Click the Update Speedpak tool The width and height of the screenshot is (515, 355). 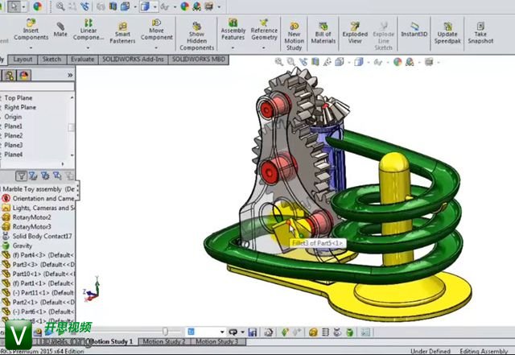(447, 33)
